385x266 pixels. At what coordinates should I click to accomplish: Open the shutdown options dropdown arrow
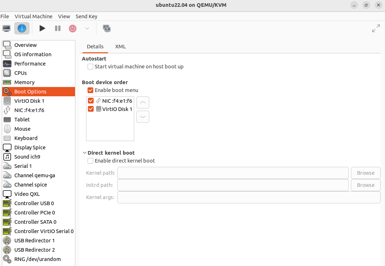click(87, 28)
